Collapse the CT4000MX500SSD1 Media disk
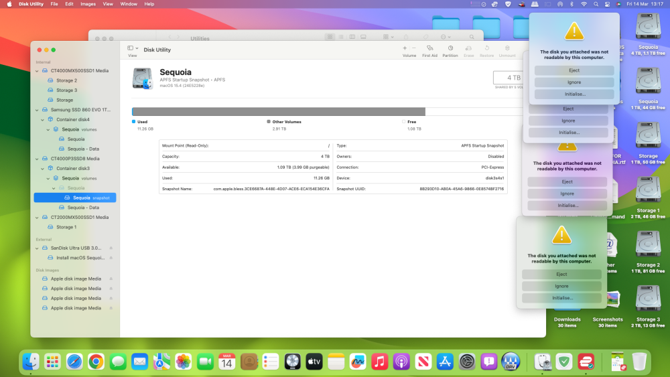The height and width of the screenshot is (377, 670). click(37, 71)
